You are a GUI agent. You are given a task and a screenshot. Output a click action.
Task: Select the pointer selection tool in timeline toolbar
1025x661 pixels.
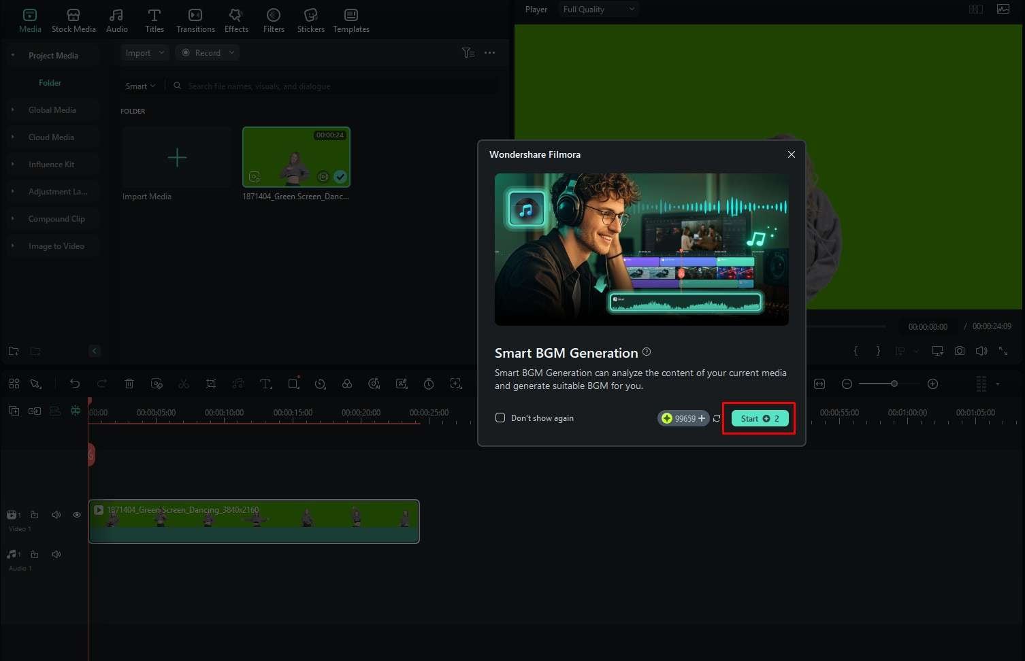(x=35, y=384)
